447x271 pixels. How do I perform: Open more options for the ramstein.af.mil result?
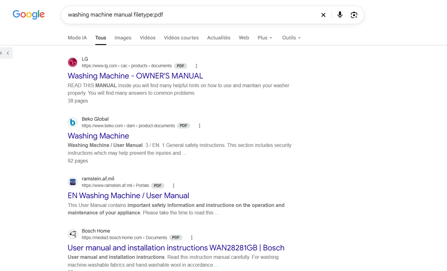pos(173,186)
